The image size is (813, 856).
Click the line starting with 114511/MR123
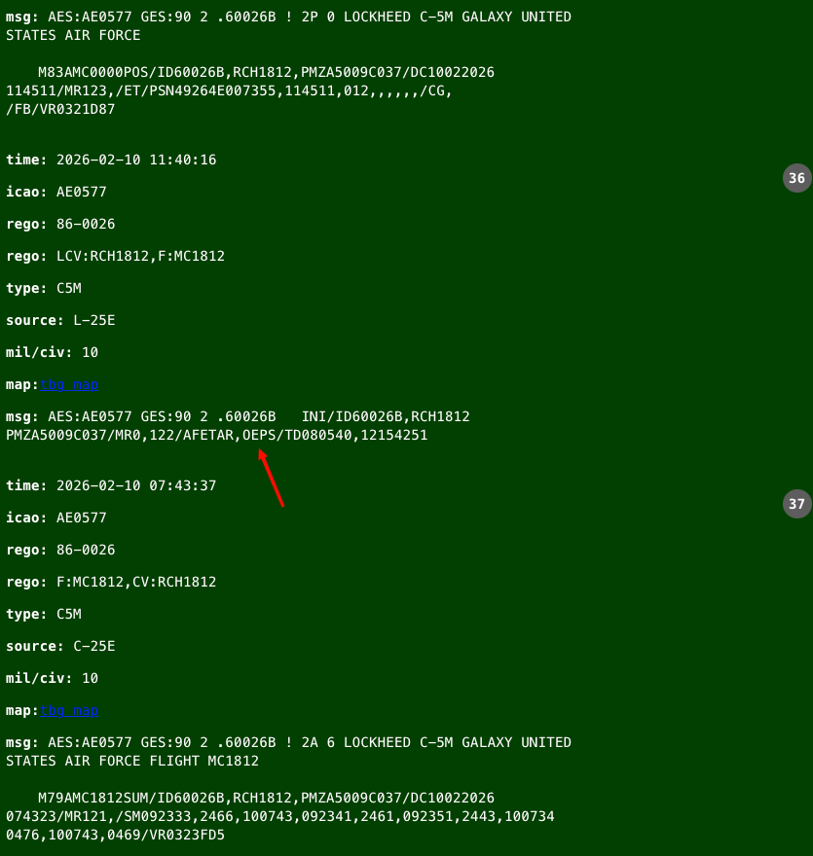click(x=229, y=91)
